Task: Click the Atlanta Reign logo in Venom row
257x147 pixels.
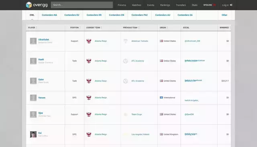Action: [x=89, y=98]
